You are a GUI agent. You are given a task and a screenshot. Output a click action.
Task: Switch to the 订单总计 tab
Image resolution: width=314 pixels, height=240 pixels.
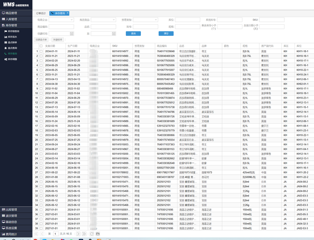41,13
